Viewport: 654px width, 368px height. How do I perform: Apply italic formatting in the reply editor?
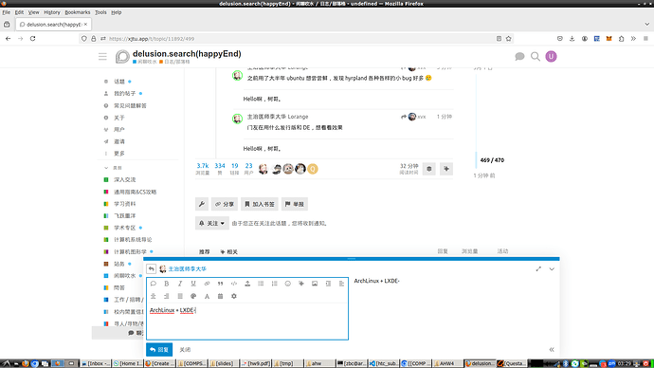point(180,284)
